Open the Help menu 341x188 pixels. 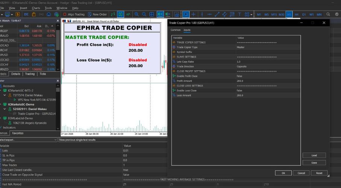pyautogui.click(x=75, y=8)
